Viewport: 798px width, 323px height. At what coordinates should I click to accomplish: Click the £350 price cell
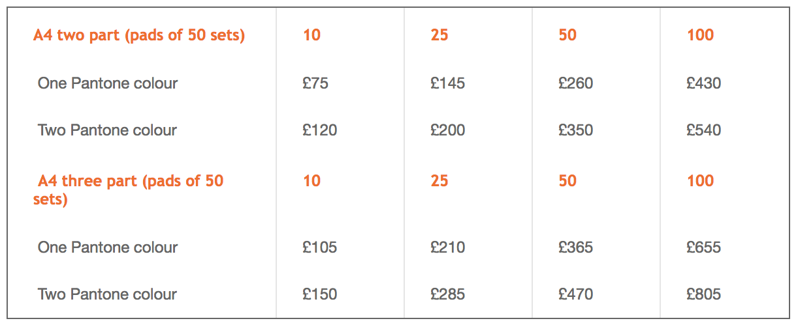576,130
